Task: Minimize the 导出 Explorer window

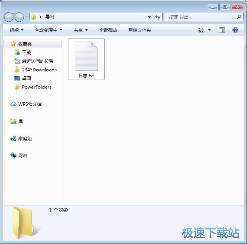Action: tap(213, 7)
